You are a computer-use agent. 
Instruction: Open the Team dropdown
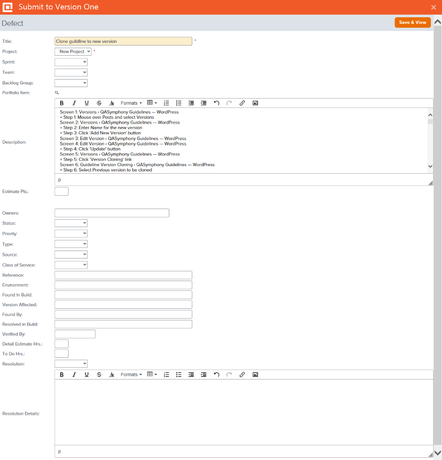pos(71,72)
